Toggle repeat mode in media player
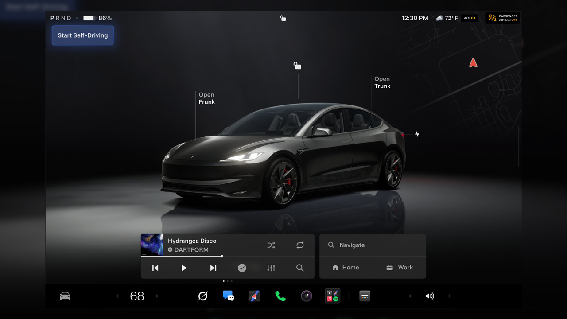Screen dimensions: 567x319 [300, 245]
